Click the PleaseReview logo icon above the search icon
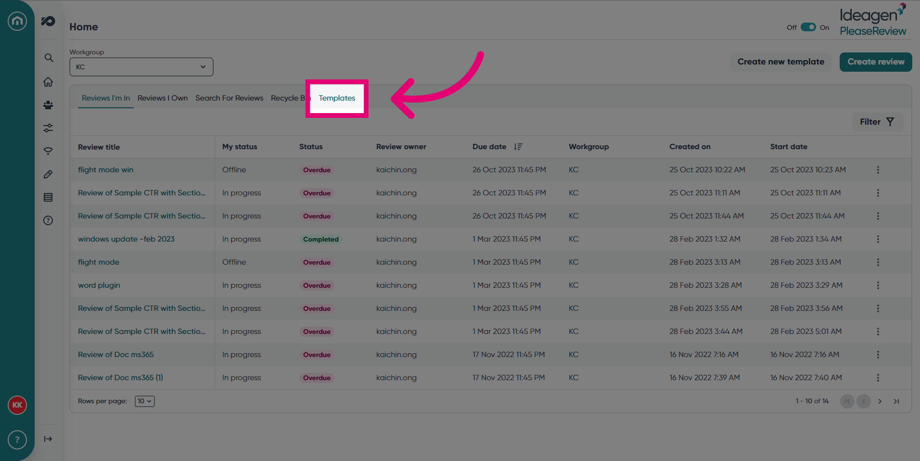The height and width of the screenshot is (461, 920). (x=48, y=21)
